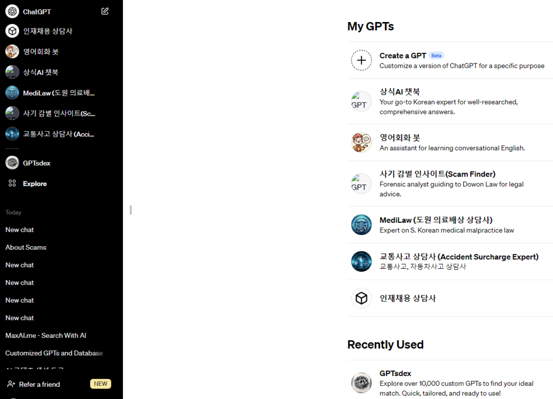Screen dimensions: 553x399
Task: Open 인재채용 상담사 title in My GPTs
Action: tap(407, 298)
